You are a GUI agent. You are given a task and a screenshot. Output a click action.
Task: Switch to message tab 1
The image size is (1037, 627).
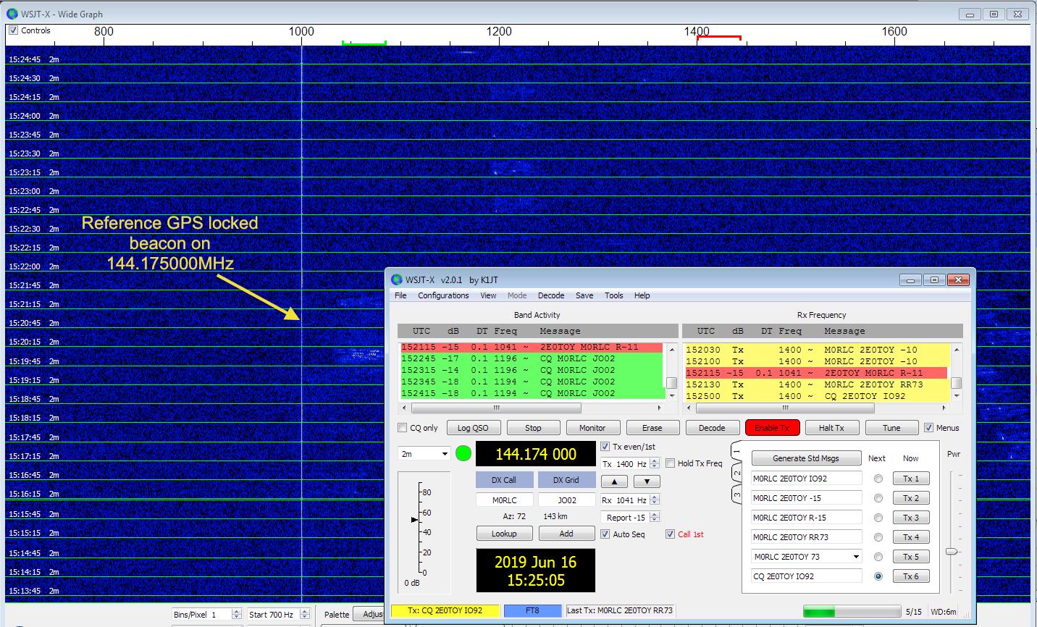coord(737,451)
